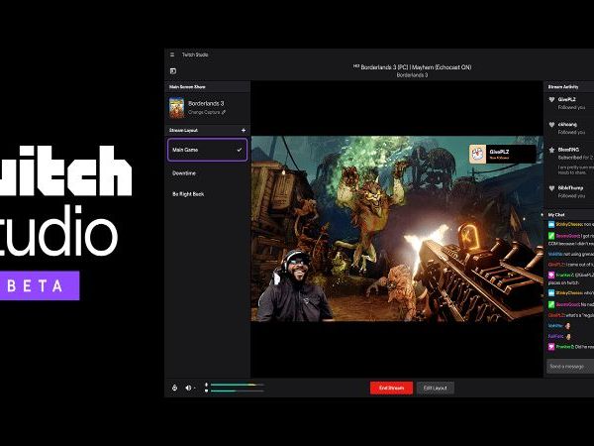
Task: Click the heart icon next to cihoang activity
Action: pyautogui.click(x=551, y=125)
